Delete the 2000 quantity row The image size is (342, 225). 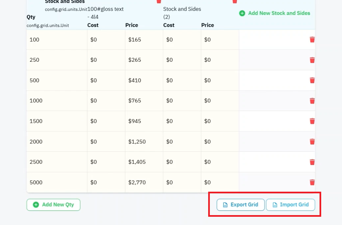[312, 142]
